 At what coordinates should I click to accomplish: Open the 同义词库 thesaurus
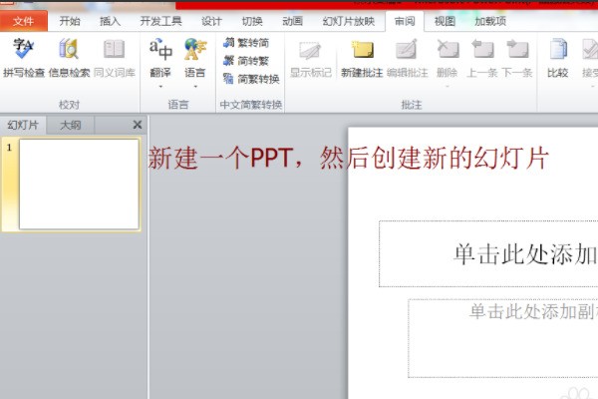pos(115,57)
